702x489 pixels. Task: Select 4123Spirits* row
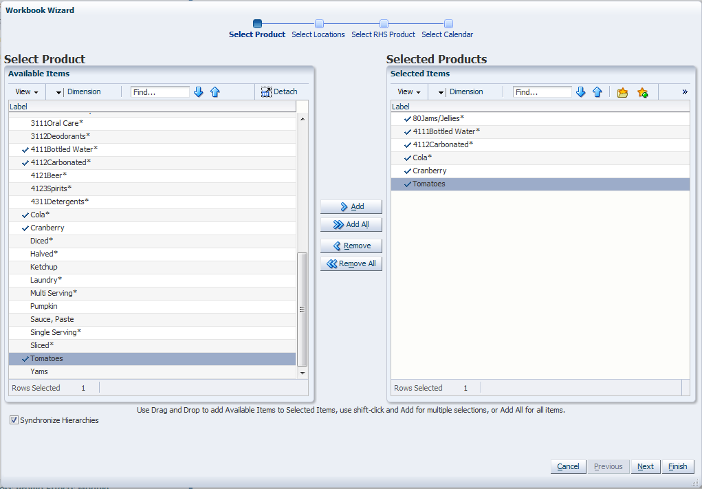click(x=152, y=188)
